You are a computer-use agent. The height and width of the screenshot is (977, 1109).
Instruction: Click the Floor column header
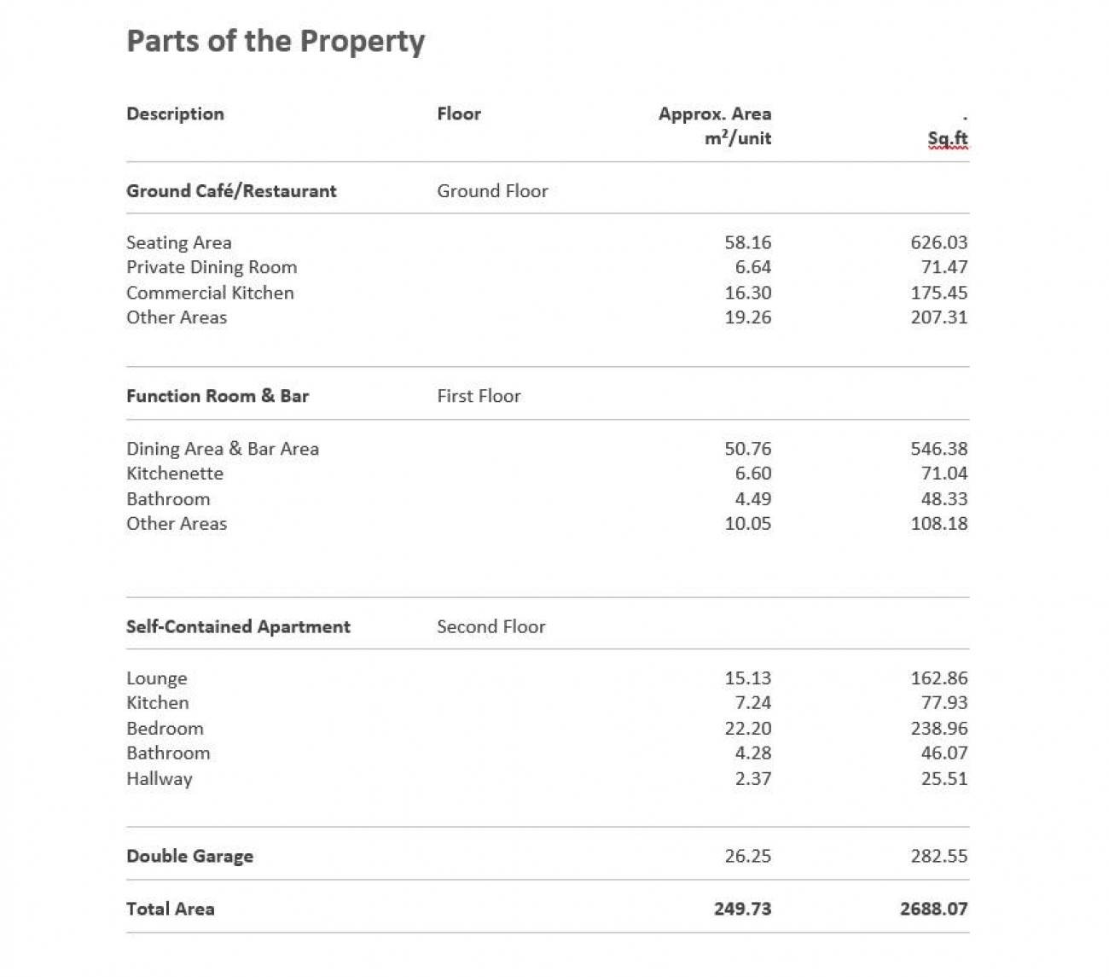(459, 113)
